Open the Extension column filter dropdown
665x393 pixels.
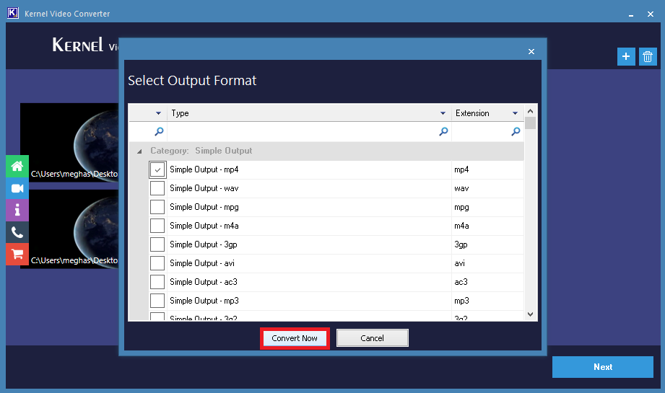tap(515, 114)
